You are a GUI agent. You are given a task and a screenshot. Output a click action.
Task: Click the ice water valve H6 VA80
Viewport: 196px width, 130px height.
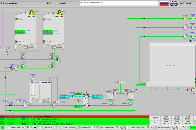tap(73, 96)
